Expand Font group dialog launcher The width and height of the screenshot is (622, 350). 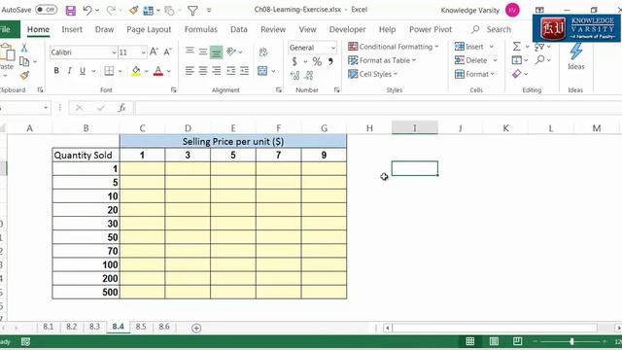click(x=173, y=90)
